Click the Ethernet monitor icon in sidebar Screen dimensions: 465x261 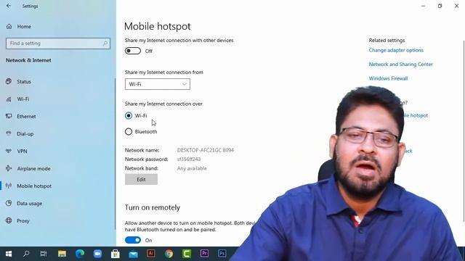tap(9, 116)
